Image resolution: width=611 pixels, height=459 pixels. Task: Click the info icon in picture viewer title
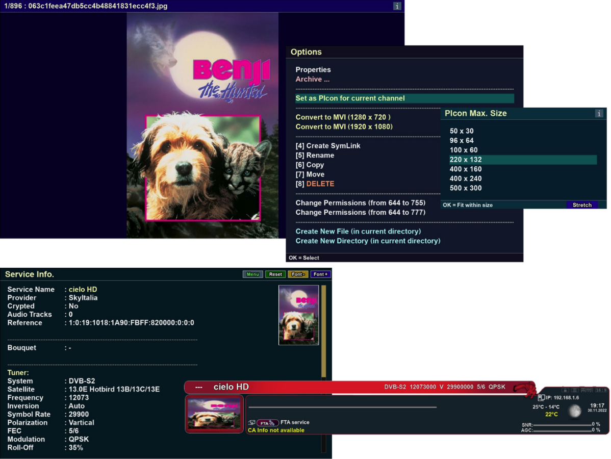tap(397, 6)
